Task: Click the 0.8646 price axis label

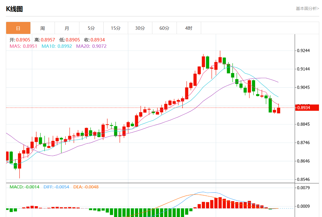Action: (x=303, y=161)
